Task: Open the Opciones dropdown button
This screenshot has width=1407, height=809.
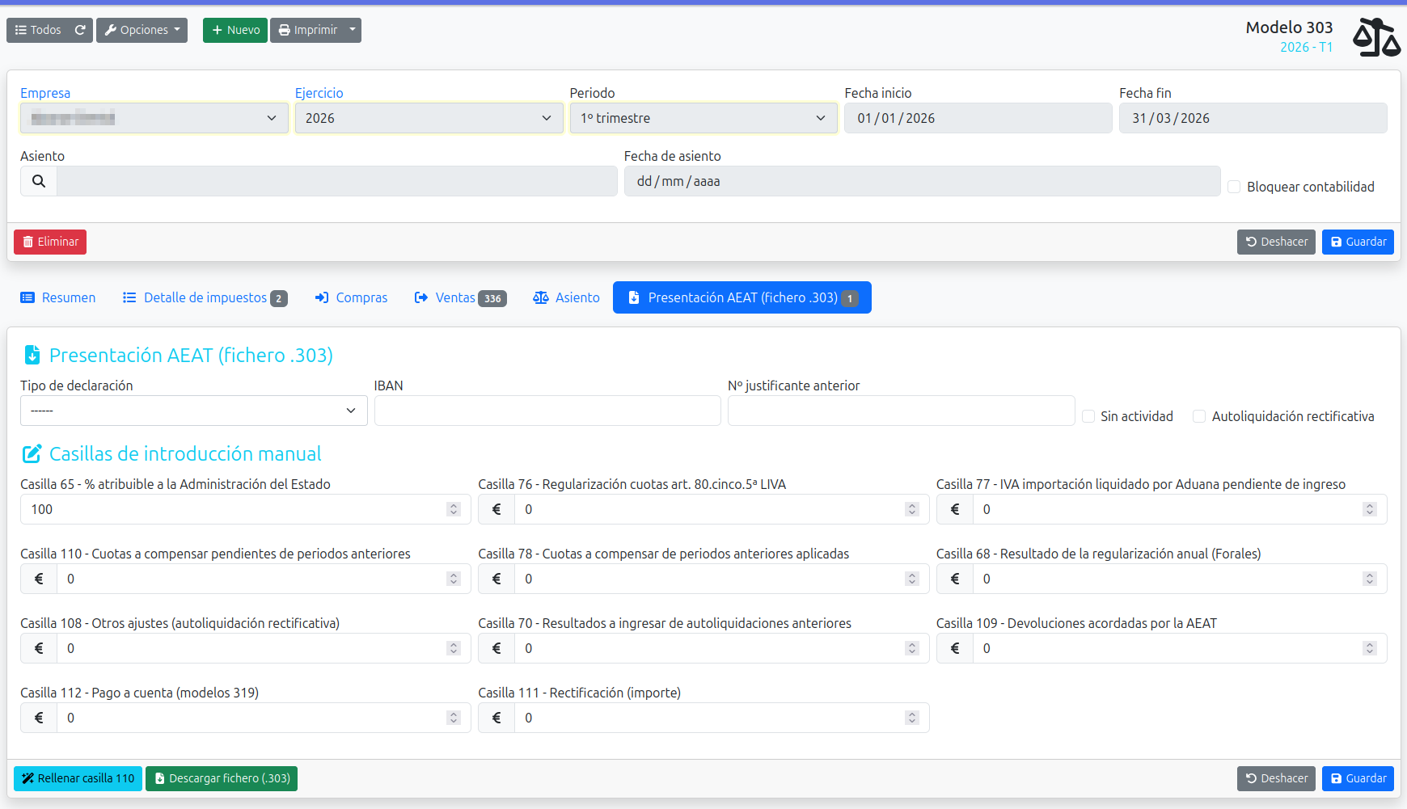Action: [142, 30]
